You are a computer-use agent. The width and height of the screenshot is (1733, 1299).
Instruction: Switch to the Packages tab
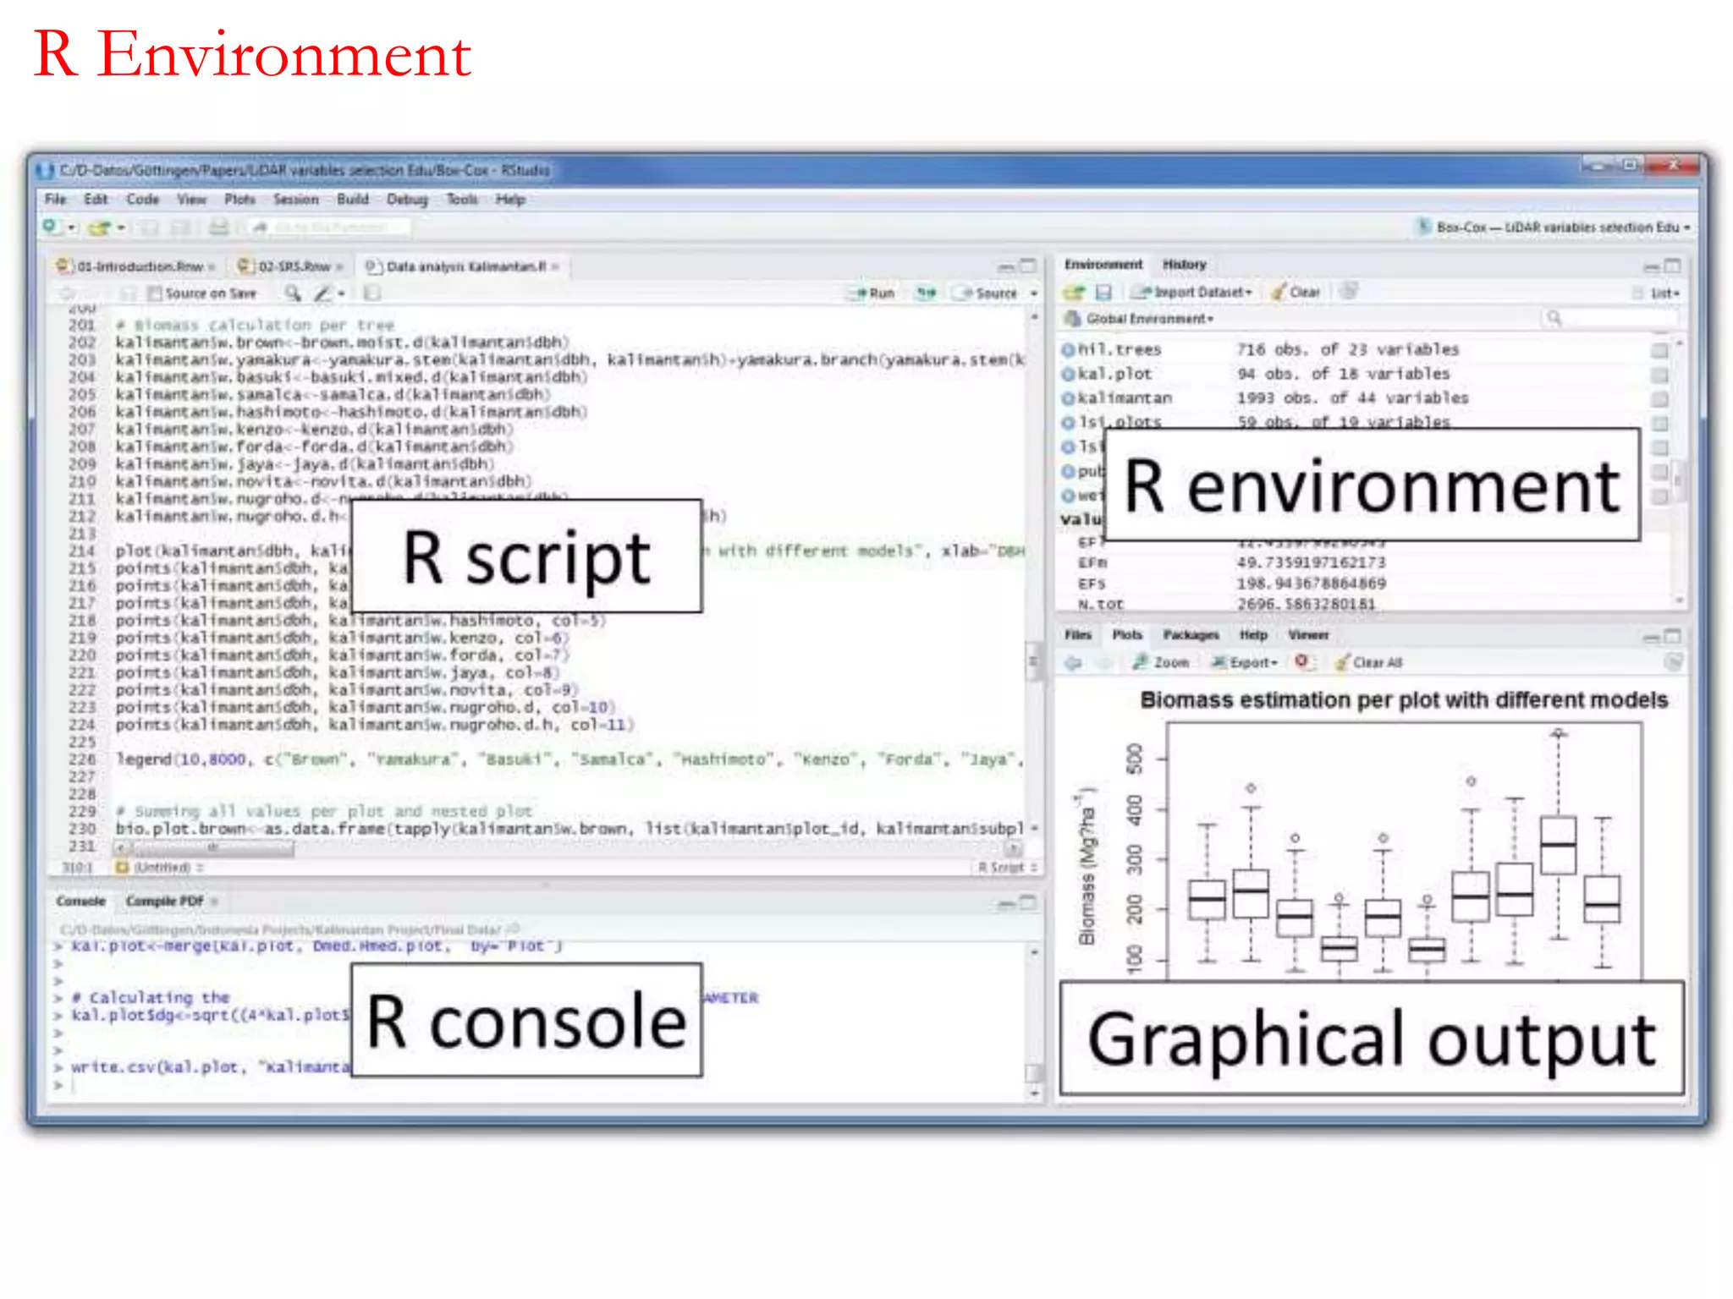(1191, 635)
